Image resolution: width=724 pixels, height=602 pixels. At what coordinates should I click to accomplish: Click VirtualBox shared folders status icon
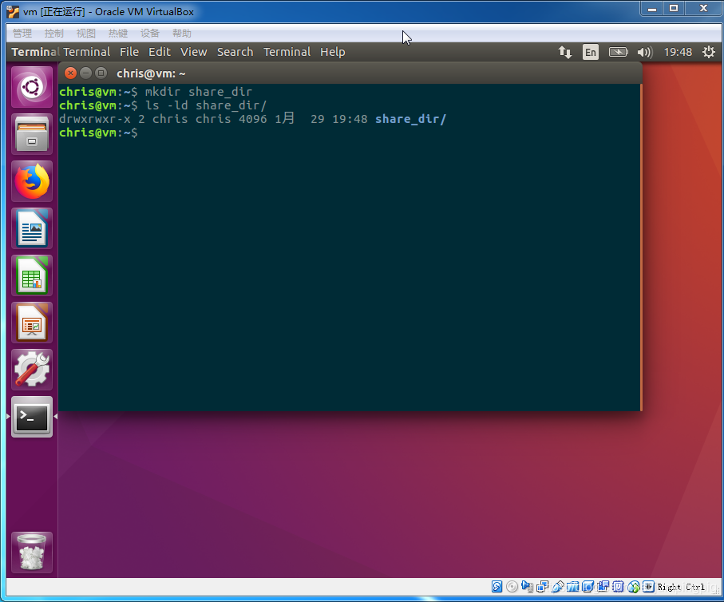point(572,586)
